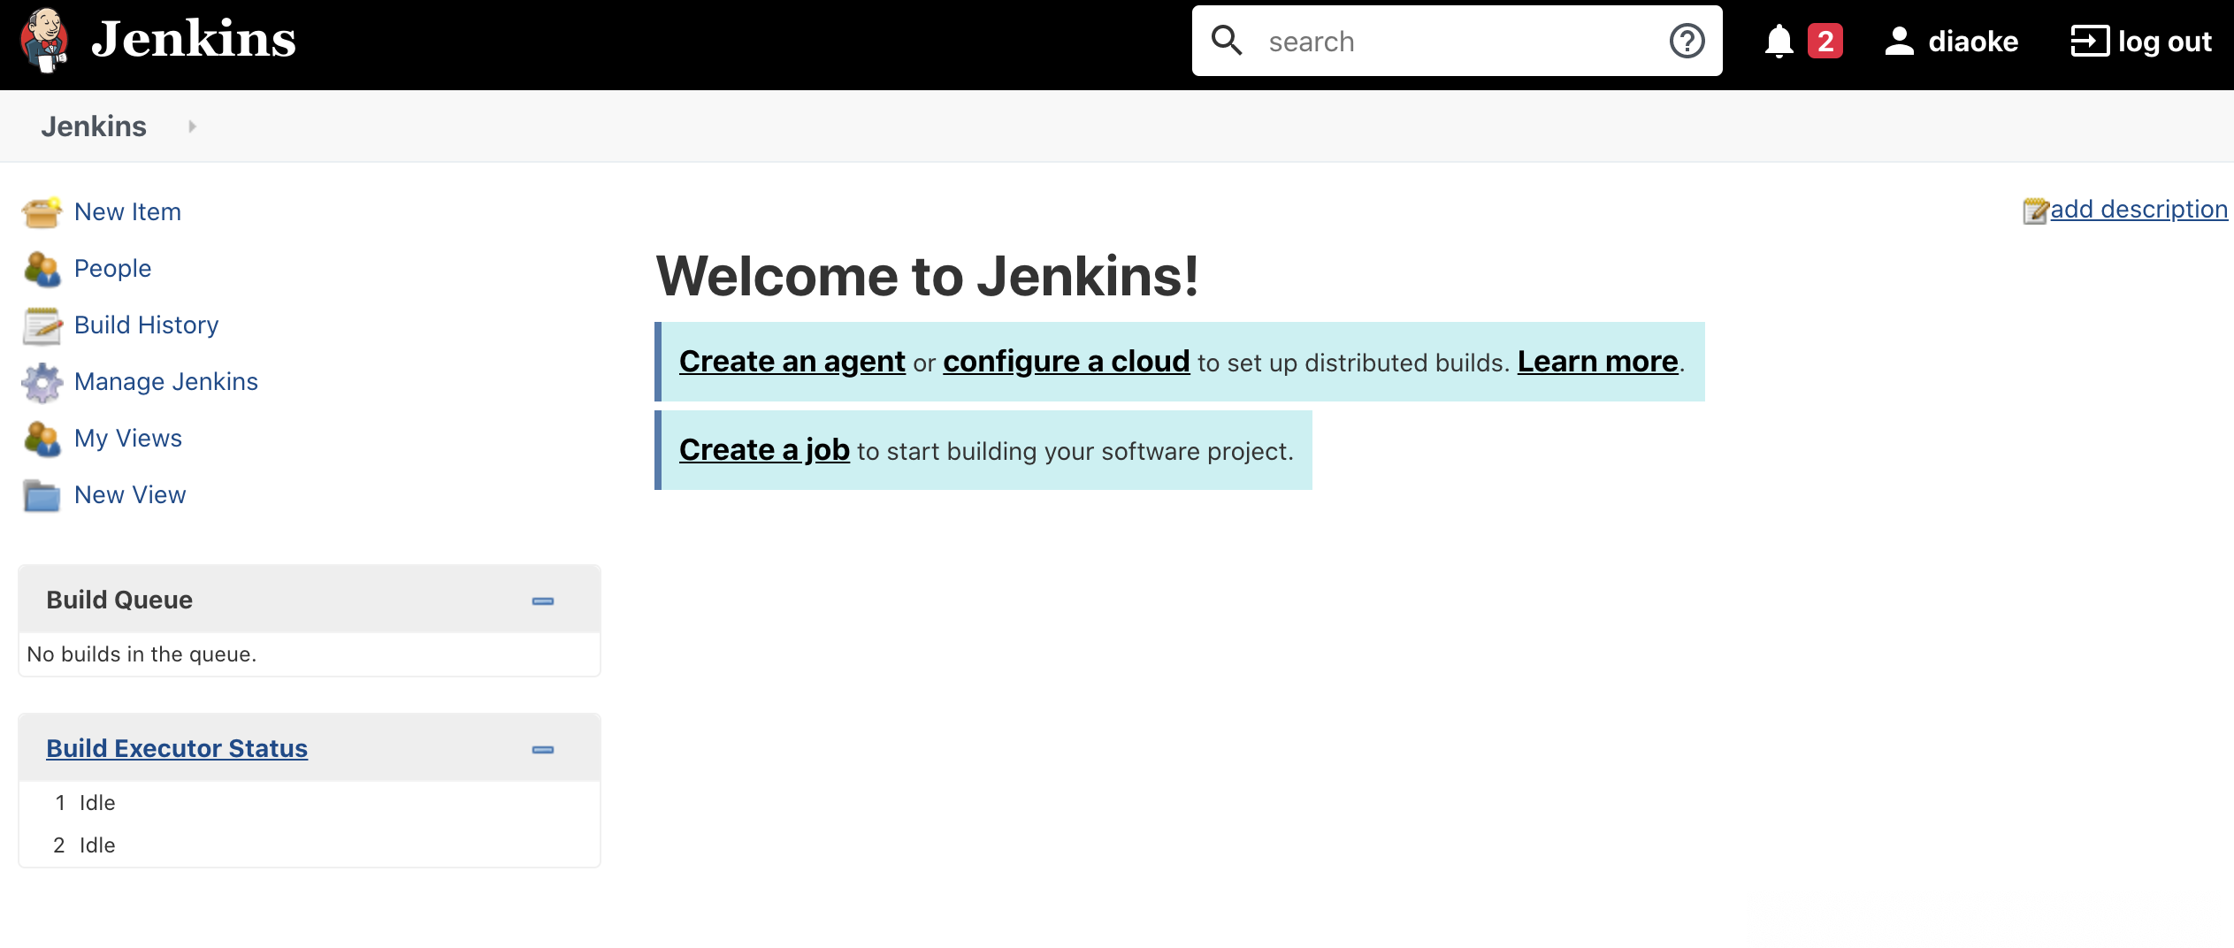Image resolution: width=2234 pixels, height=948 pixels.
Task: Click the Manage Jenkins gear icon
Action: point(42,382)
